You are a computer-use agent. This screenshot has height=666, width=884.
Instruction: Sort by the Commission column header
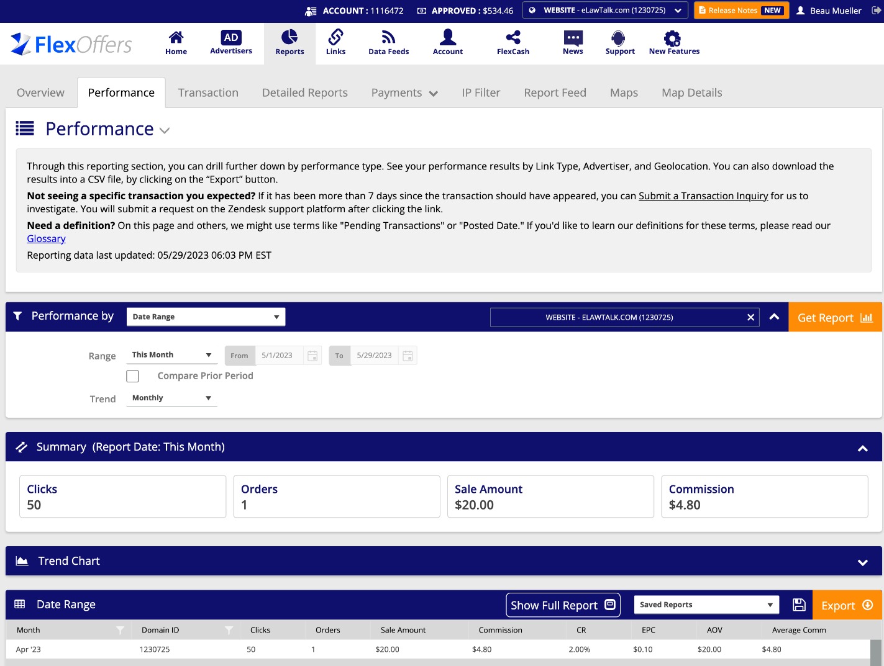click(500, 630)
